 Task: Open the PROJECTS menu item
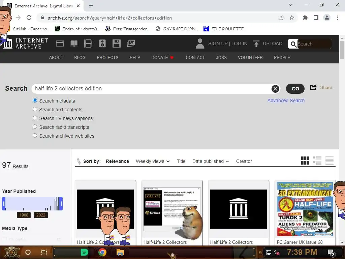(107, 57)
